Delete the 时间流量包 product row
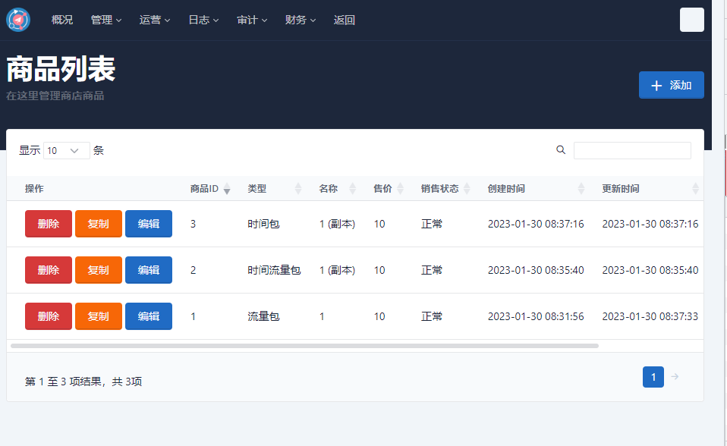 click(49, 270)
